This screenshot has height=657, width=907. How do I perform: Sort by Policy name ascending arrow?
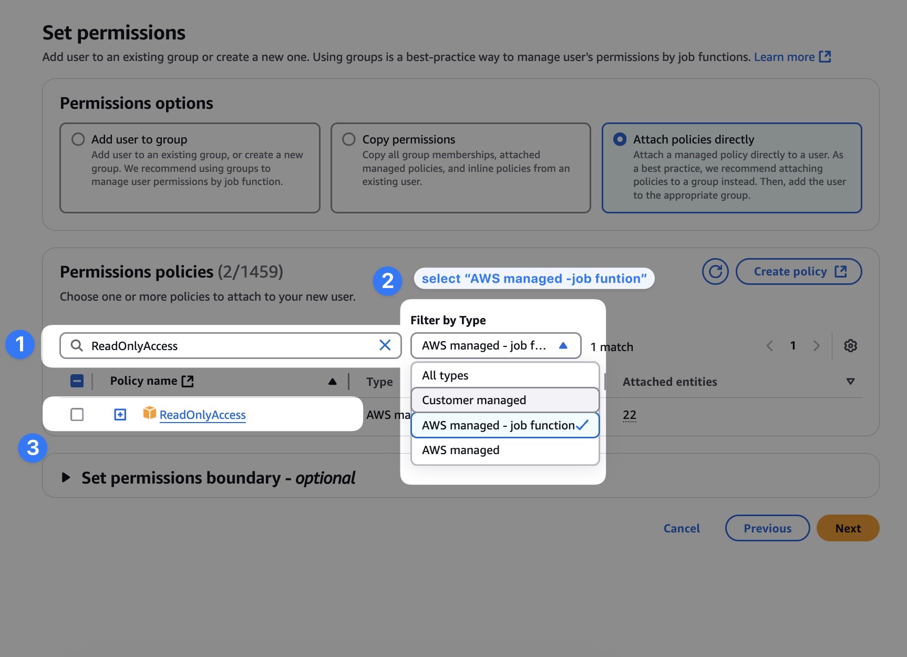(x=332, y=382)
